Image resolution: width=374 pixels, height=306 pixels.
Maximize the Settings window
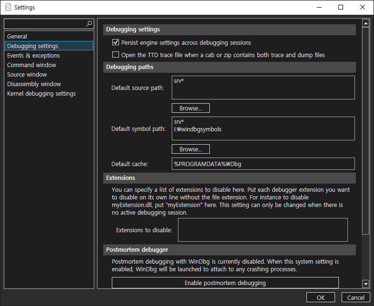tap(341, 8)
